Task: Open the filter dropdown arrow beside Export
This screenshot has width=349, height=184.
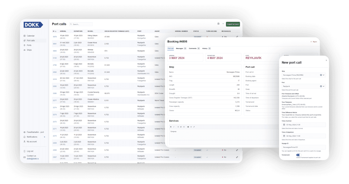Action: click(x=223, y=24)
